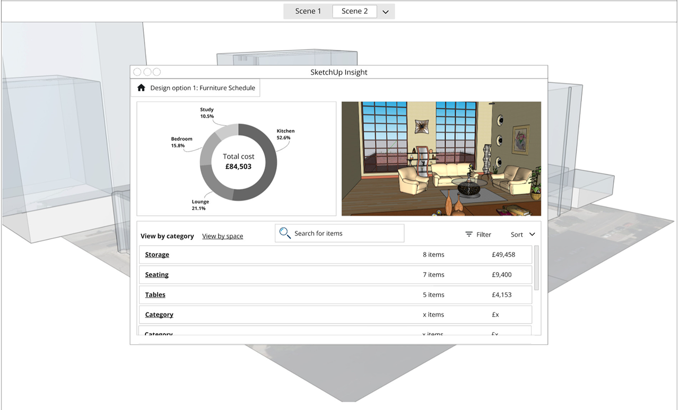679x410 pixels.
Task: Click the category list vertical scrollbar
Action: pyautogui.click(x=537, y=268)
